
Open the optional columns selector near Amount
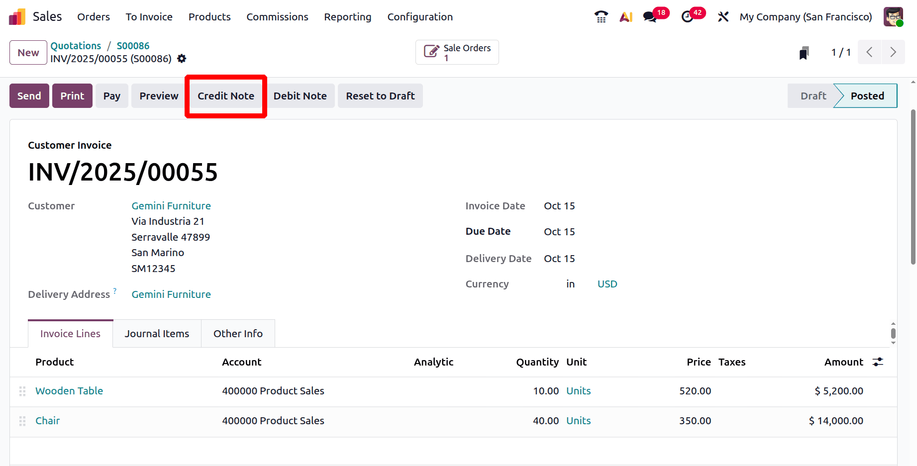point(877,362)
